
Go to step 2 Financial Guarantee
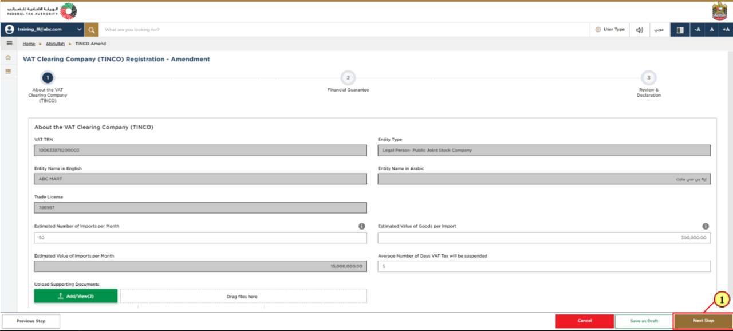pyautogui.click(x=348, y=77)
